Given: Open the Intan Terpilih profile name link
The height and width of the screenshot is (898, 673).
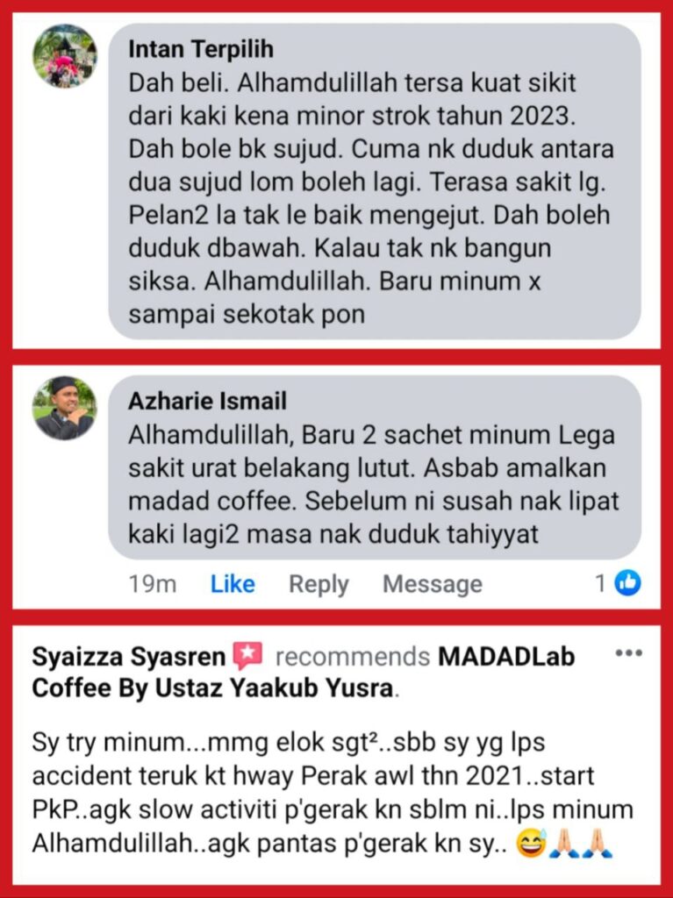Looking at the screenshot, I should [201, 49].
